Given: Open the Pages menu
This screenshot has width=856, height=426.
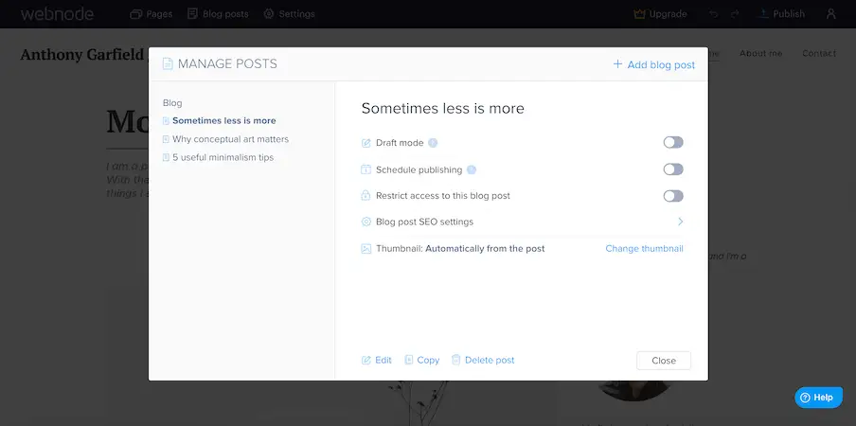Looking at the screenshot, I should pyautogui.click(x=152, y=14).
